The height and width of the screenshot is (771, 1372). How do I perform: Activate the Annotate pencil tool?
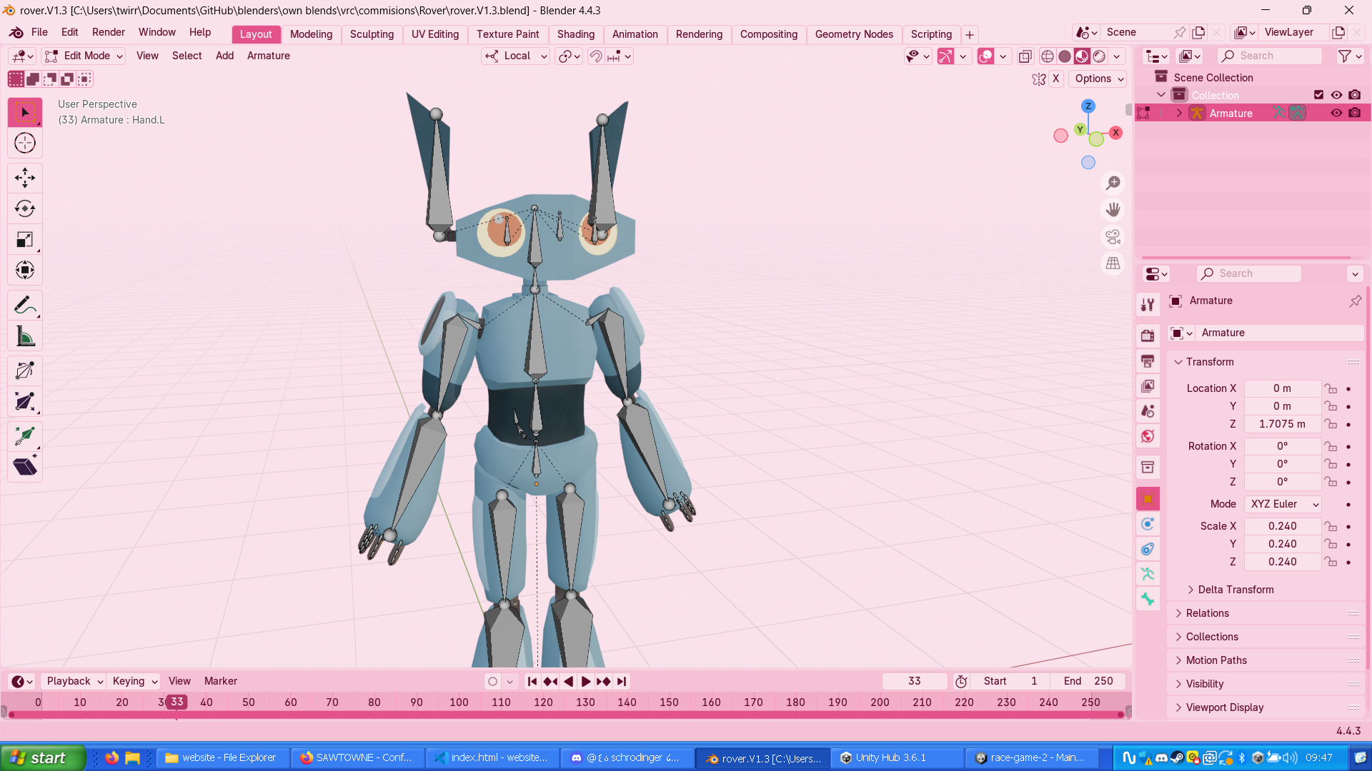pos(25,306)
